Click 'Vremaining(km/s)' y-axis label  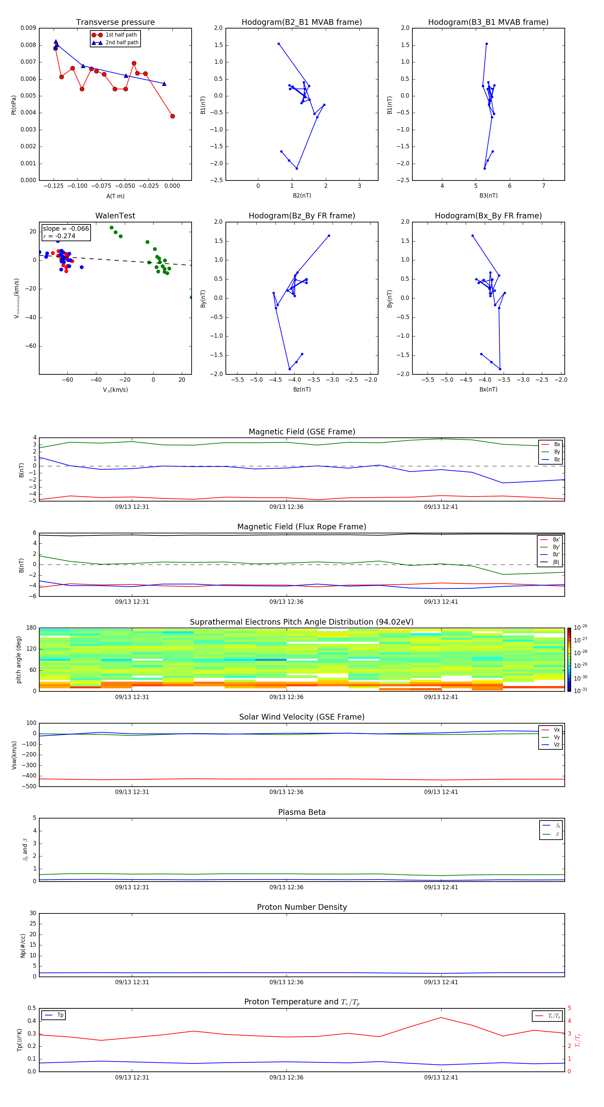[16, 298]
